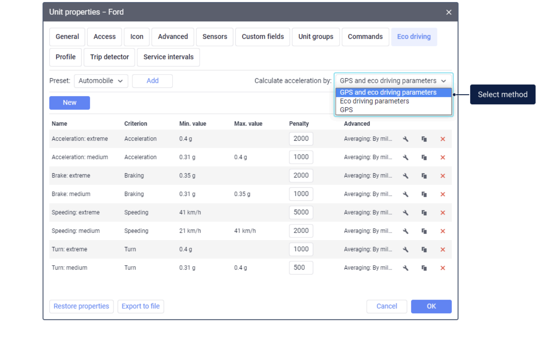Copy the Brake: extreme criterion
Image resolution: width=553 pixels, height=350 pixels.
(424, 176)
